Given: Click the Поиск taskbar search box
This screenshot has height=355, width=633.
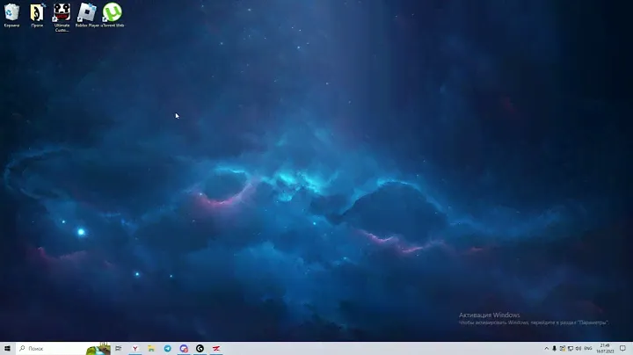Looking at the screenshot, I should (x=53, y=348).
